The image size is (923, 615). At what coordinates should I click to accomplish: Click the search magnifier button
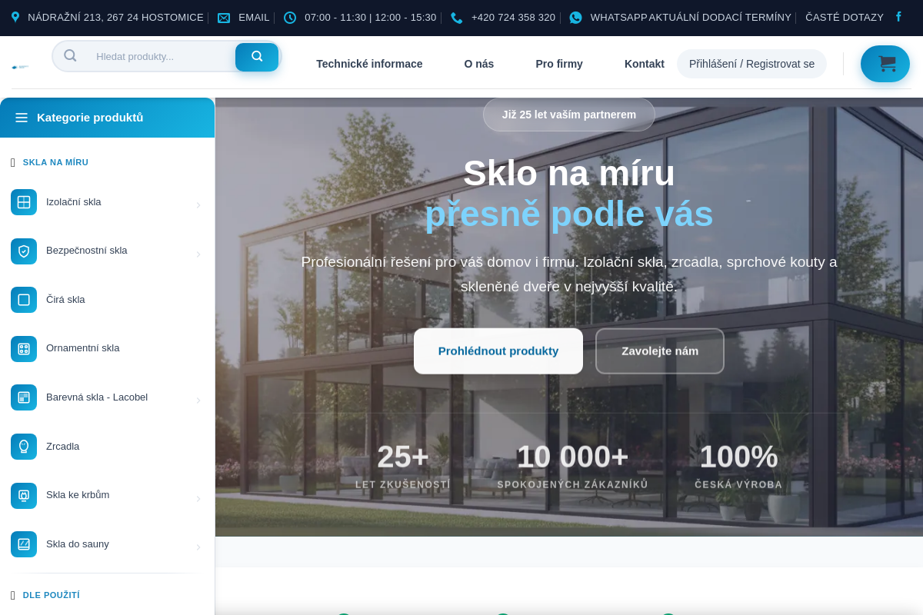coord(257,56)
